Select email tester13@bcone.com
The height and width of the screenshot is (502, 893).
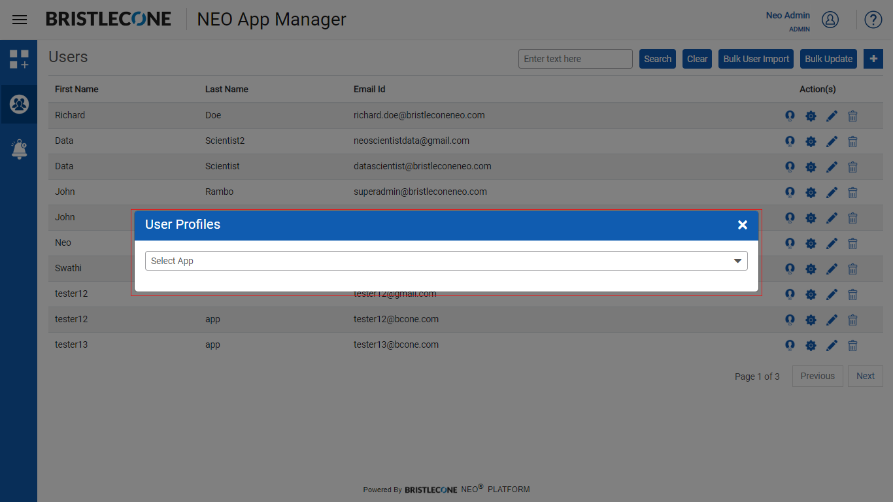[x=396, y=344]
